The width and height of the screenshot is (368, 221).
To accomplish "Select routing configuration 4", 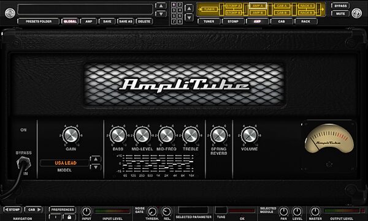I will tap(180, 10).
